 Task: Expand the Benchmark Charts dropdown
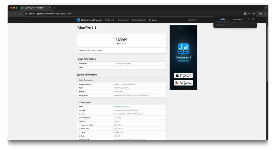pyautogui.click(x=139, y=20)
